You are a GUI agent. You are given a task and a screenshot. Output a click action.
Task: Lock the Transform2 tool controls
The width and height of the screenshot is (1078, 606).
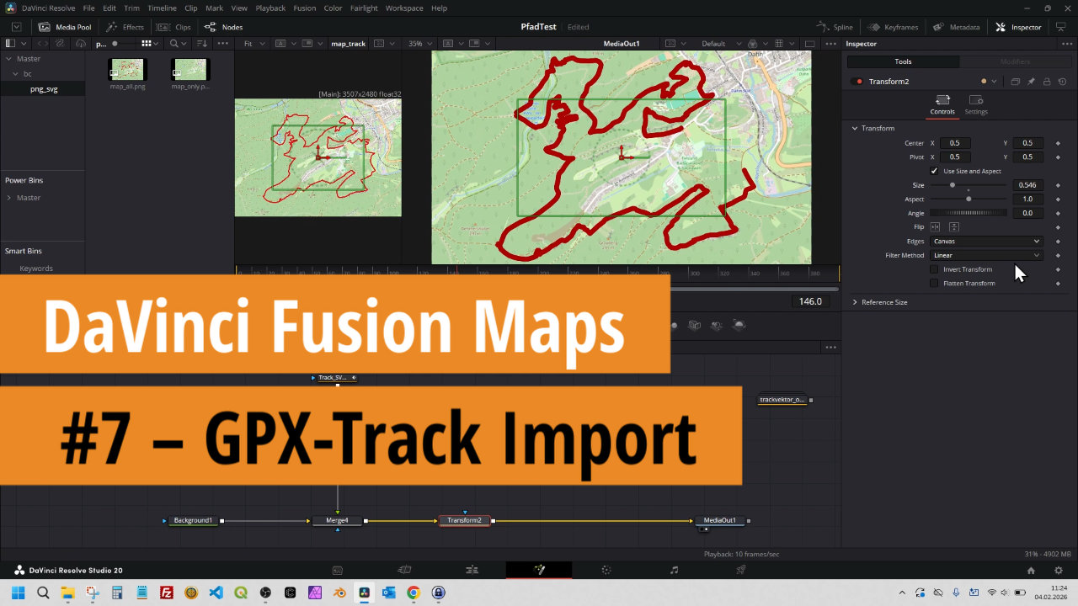1046,82
